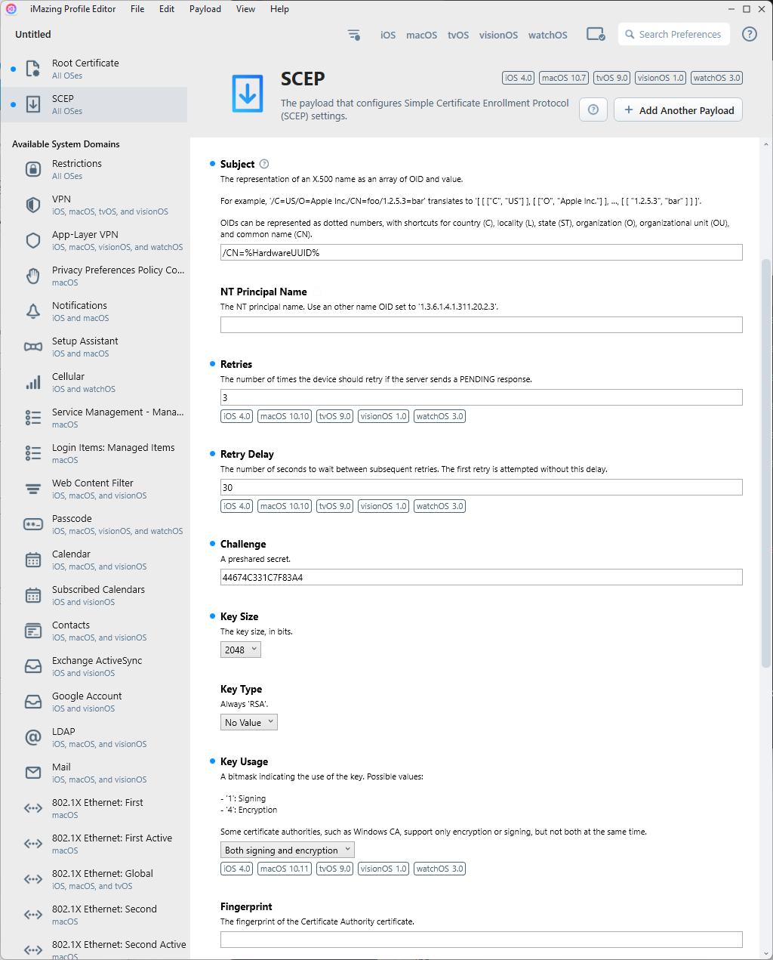Select the Service Management list icon
The width and height of the screenshot is (773, 960).
coord(33,418)
